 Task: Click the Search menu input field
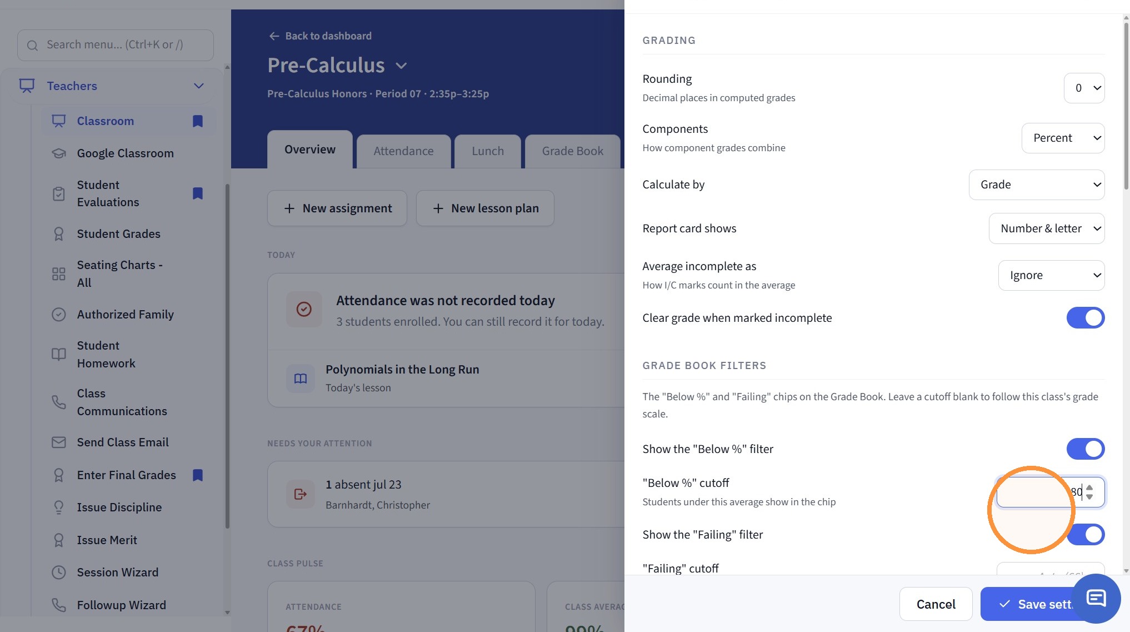[x=116, y=45]
